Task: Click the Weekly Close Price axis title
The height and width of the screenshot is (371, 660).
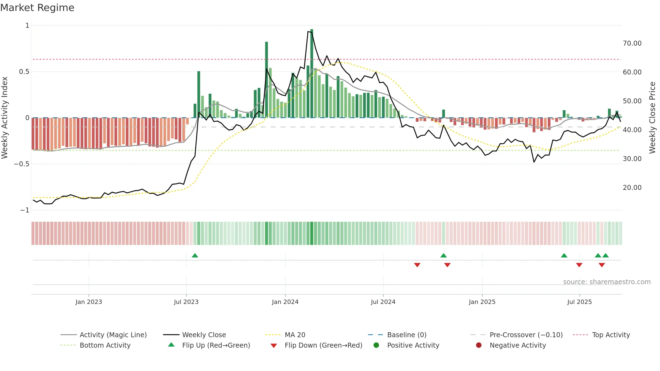Action: (x=652, y=118)
